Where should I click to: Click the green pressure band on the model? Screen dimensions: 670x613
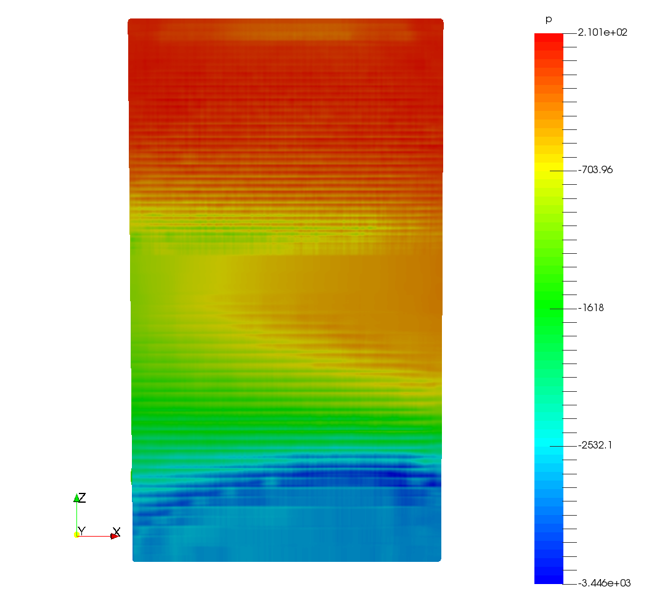pyautogui.click(x=284, y=413)
